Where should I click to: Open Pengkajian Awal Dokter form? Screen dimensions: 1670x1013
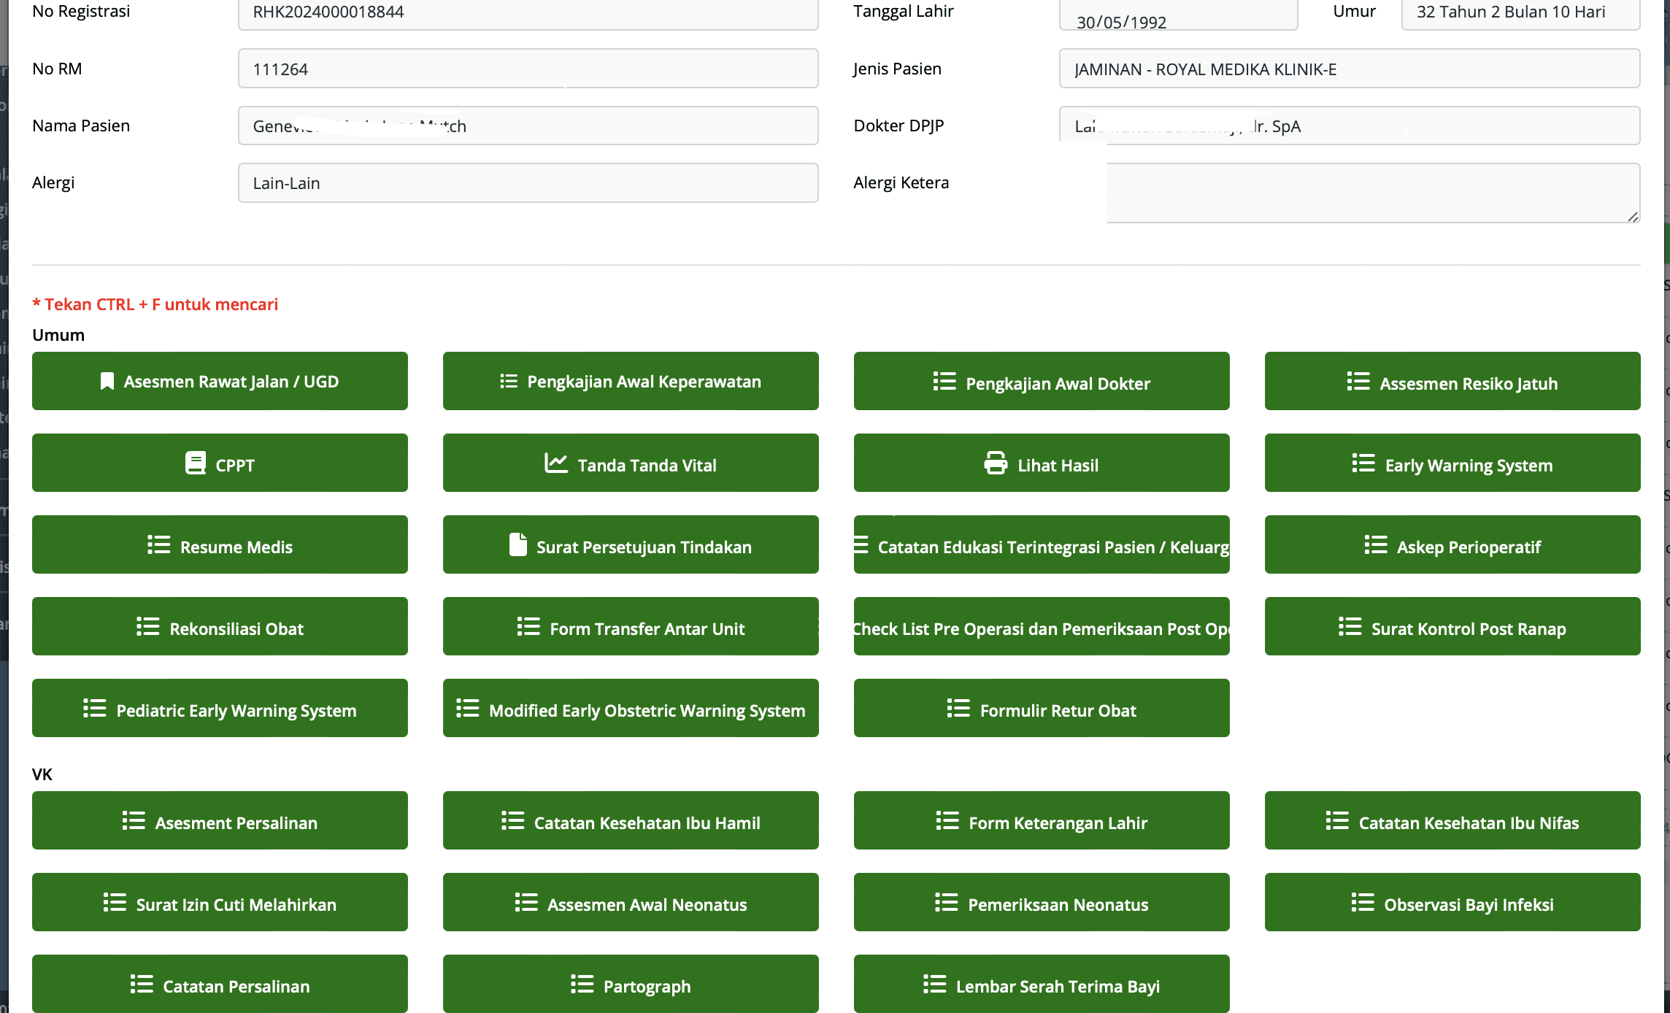[1042, 382]
